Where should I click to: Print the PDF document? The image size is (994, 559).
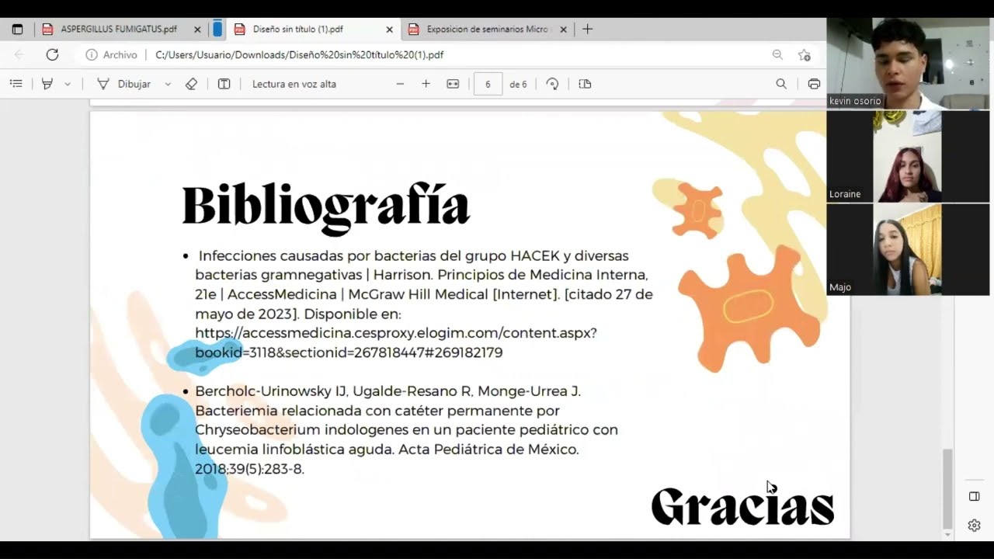point(814,84)
